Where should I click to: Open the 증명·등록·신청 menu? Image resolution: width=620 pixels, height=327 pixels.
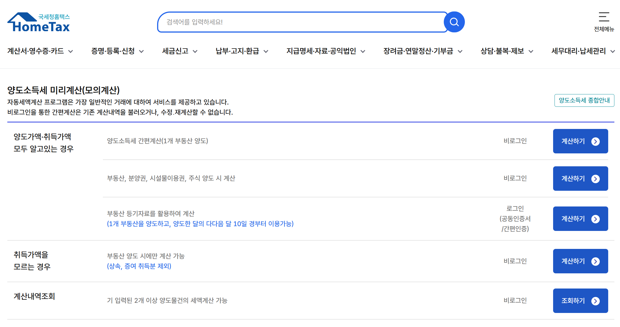click(x=113, y=51)
